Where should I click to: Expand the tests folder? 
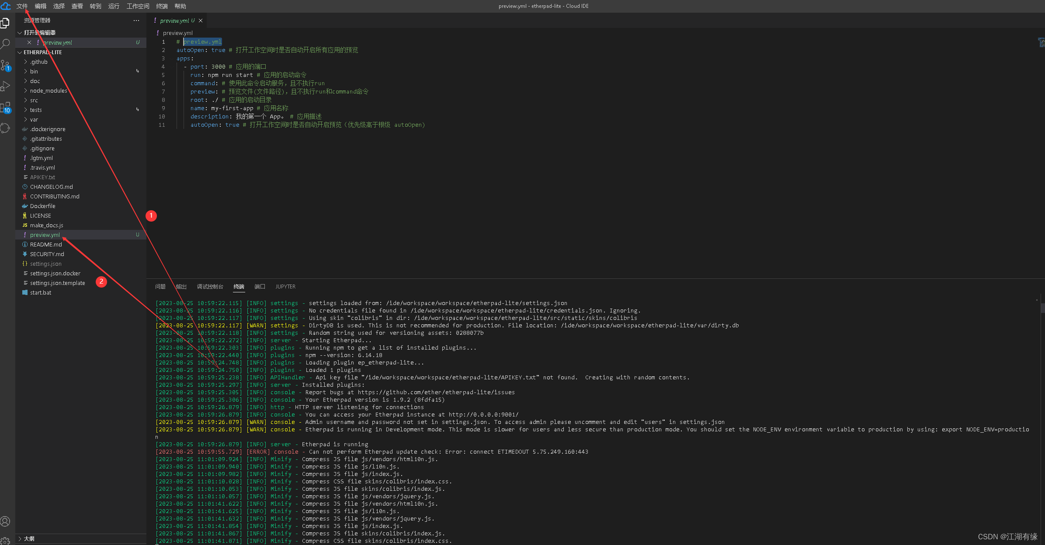tap(81, 110)
